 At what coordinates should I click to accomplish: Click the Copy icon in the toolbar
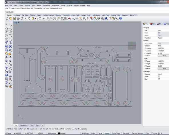(x=29, y=18)
